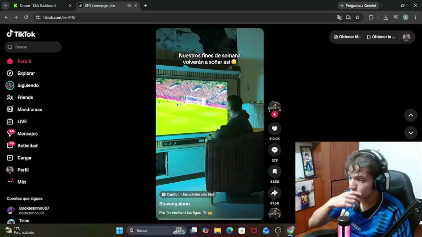The width and height of the screenshot is (422, 237).
Task: Like the video with the heart icon
Action: click(x=274, y=129)
